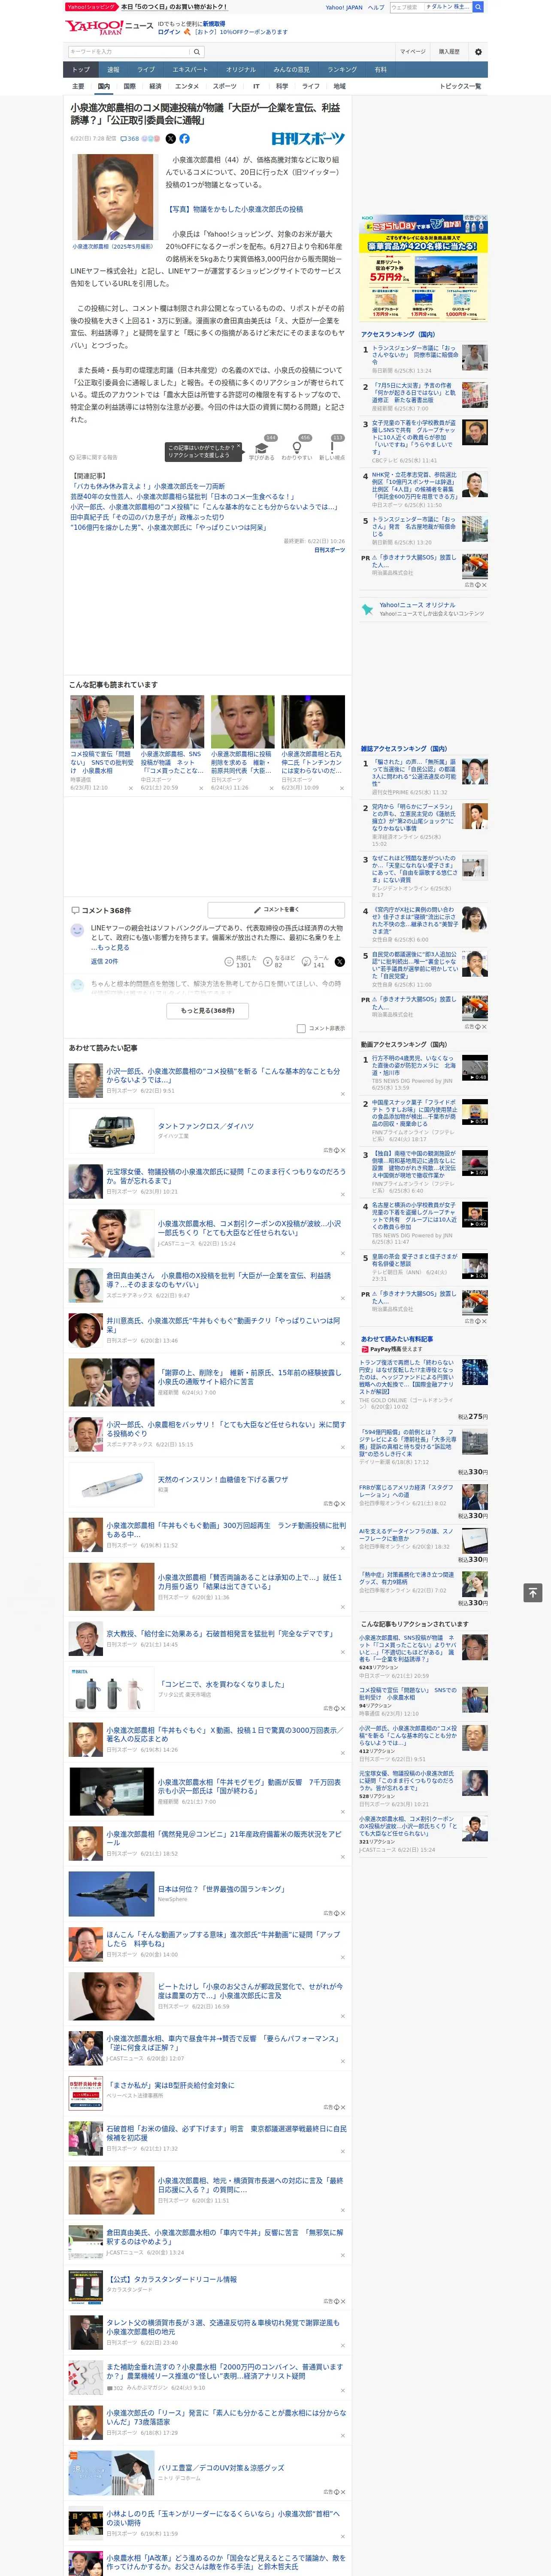The width and height of the screenshot is (551, 2576).
Task: Click the top web search input field
Action: (406, 7)
